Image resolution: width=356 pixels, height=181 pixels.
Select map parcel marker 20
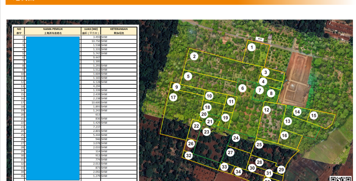tap(204, 114)
